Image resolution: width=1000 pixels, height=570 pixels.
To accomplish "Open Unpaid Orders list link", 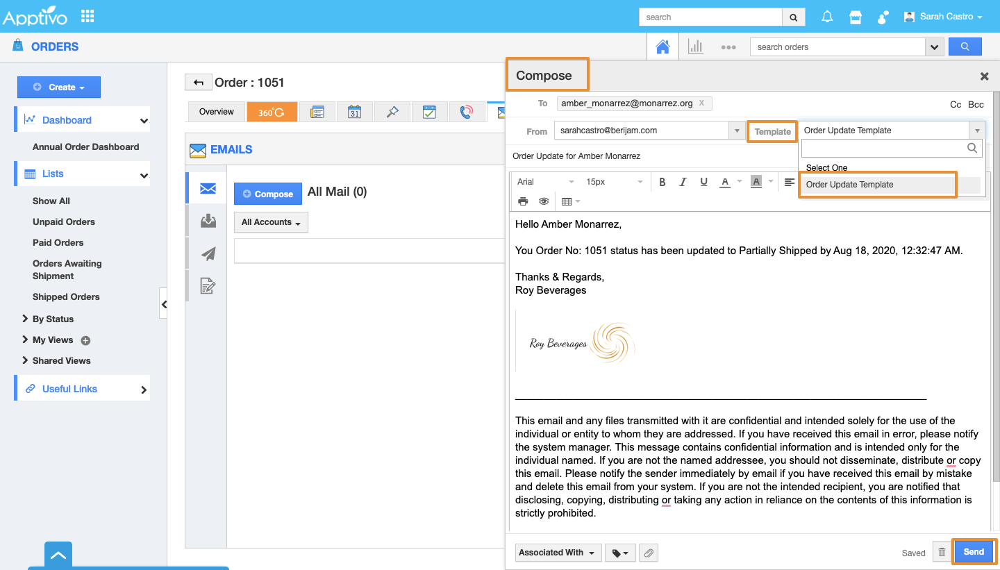I will (64, 222).
